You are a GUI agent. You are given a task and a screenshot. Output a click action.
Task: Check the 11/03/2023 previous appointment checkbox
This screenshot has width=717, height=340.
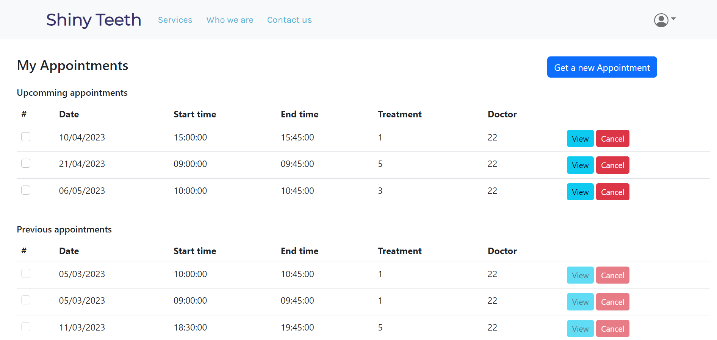(x=26, y=327)
